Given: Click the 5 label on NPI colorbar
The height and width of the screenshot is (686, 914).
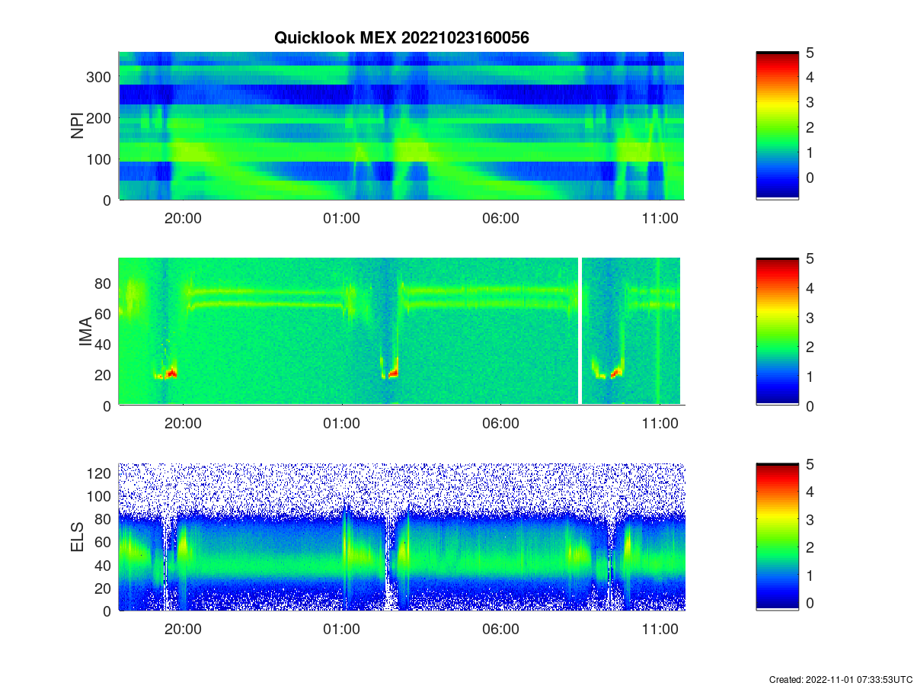Looking at the screenshot, I should 810,53.
